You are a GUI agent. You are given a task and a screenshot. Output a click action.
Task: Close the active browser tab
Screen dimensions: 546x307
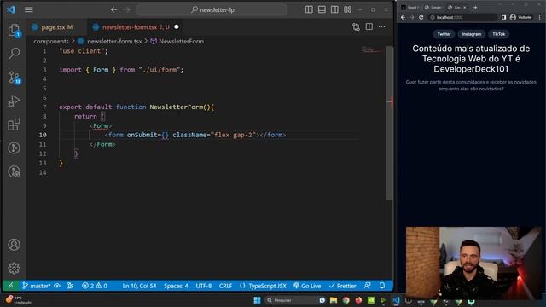click(x=464, y=8)
